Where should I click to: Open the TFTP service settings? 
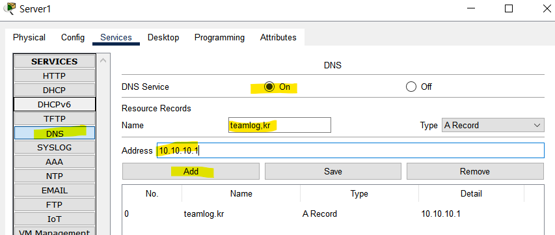55,119
